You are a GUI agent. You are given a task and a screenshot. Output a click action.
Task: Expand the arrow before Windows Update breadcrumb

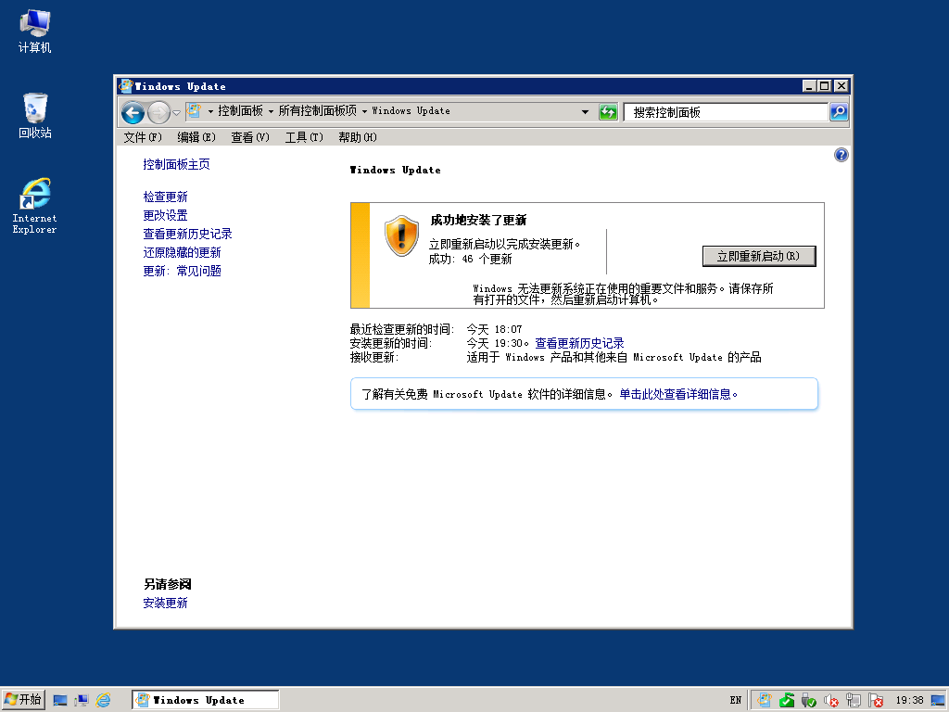(x=364, y=111)
